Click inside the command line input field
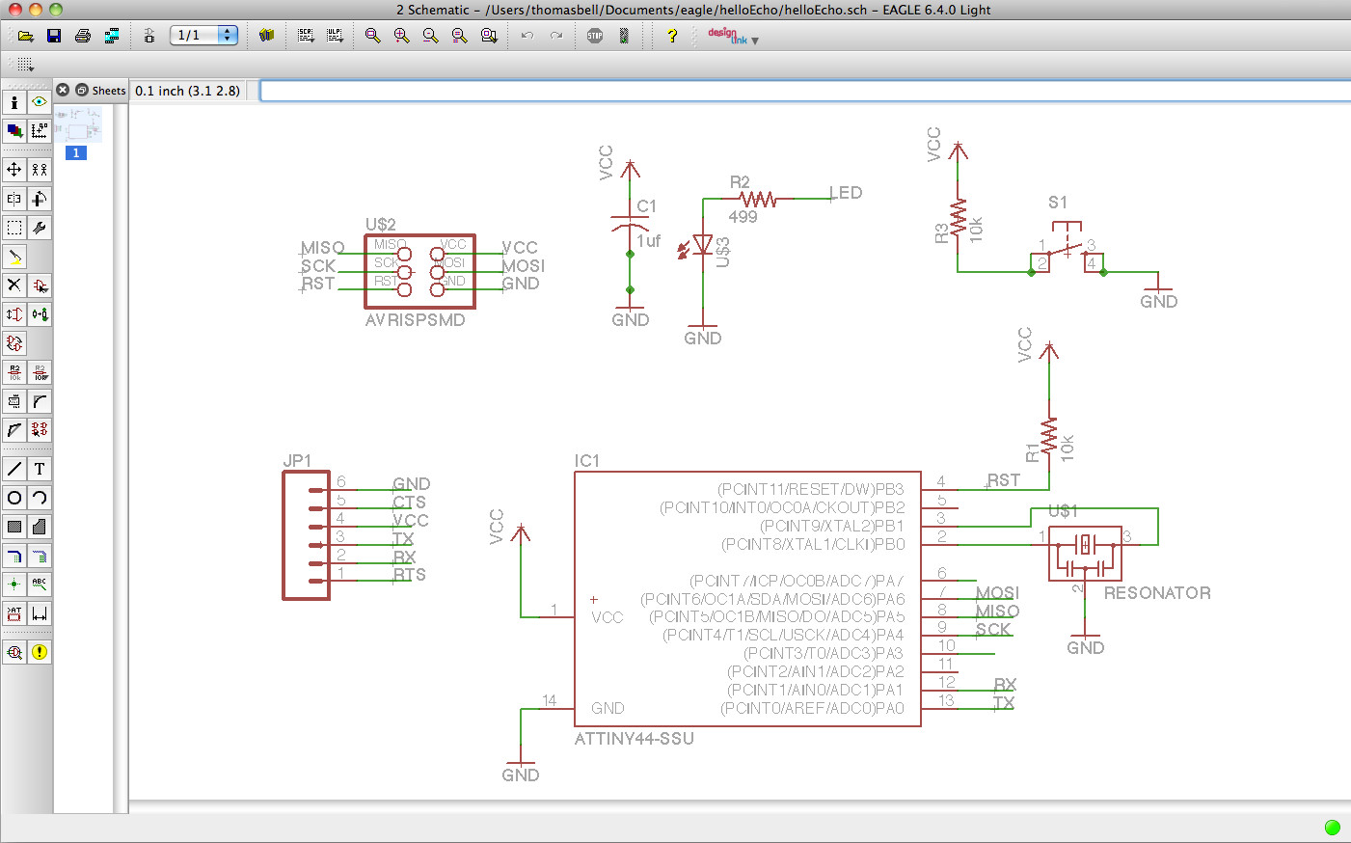This screenshot has width=1351, height=843. point(675,90)
